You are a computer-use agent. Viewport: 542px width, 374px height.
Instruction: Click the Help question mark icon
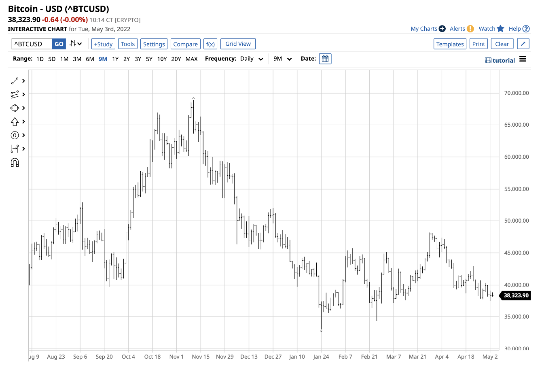click(x=526, y=29)
